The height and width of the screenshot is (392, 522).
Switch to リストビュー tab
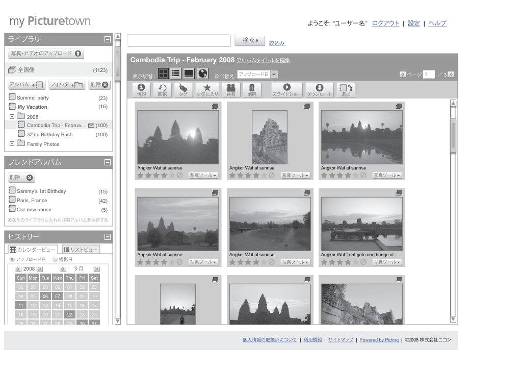(81, 249)
